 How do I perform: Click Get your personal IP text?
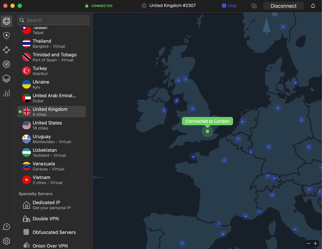(x=52, y=208)
